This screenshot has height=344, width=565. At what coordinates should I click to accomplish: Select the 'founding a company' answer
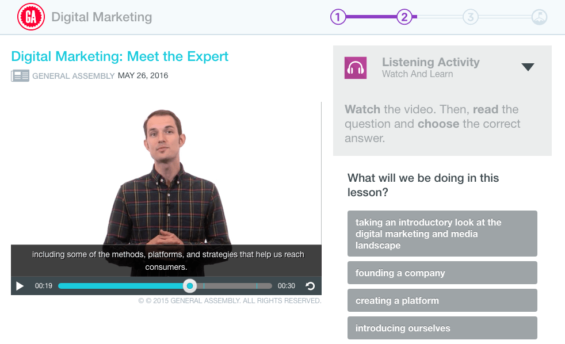click(x=442, y=273)
